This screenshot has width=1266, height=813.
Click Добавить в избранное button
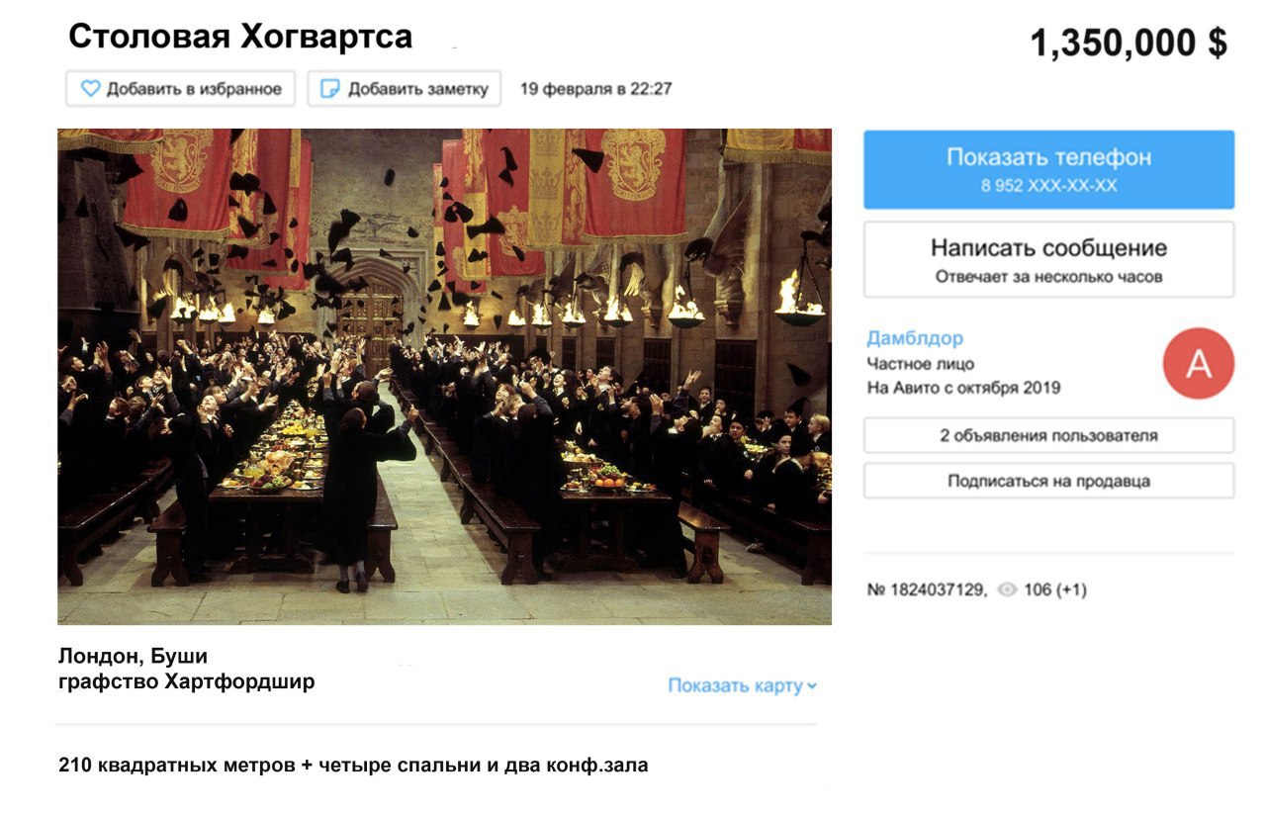click(x=181, y=89)
